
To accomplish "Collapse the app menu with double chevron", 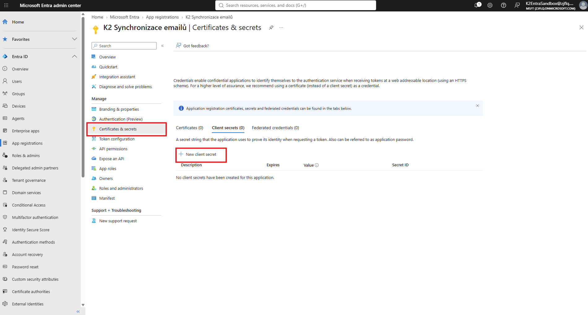I will pyautogui.click(x=162, y=46).
